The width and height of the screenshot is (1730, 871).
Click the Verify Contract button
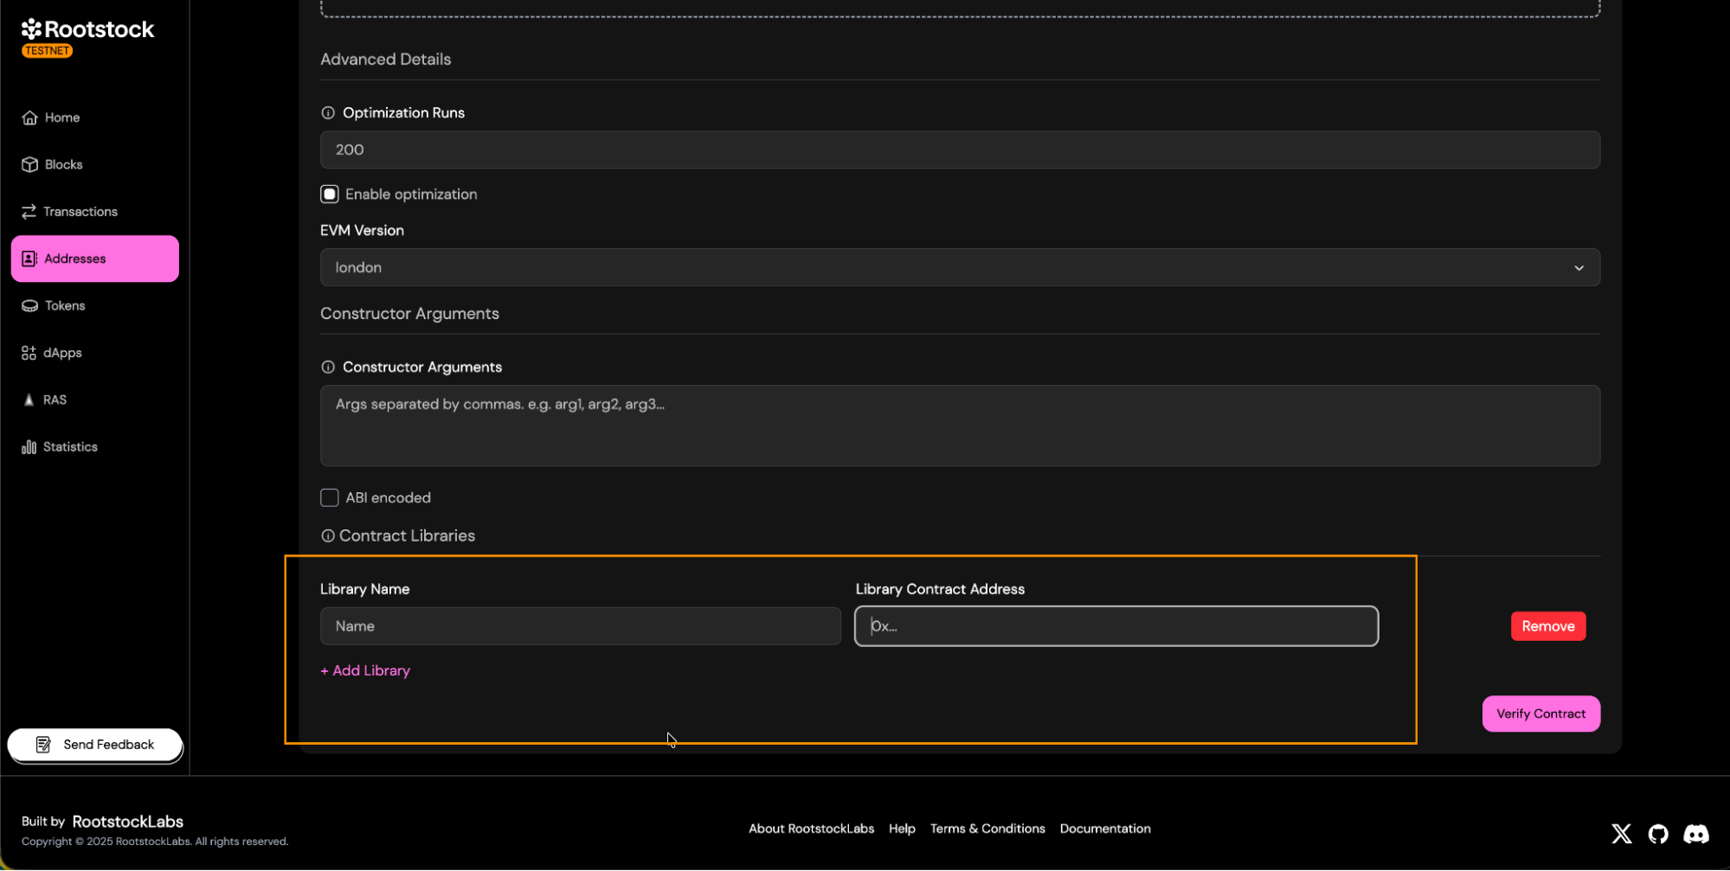point(1540,714)
